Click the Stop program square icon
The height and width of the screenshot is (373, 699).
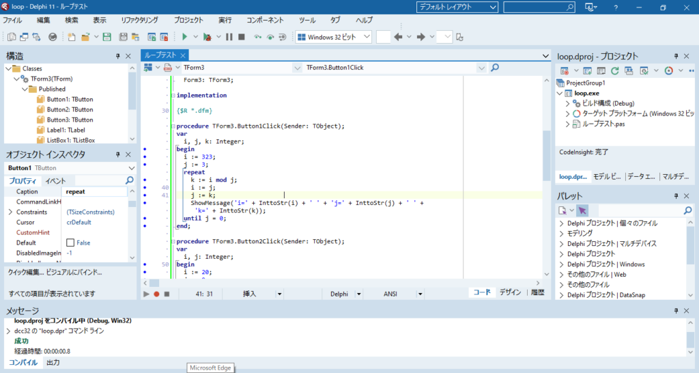242,37
